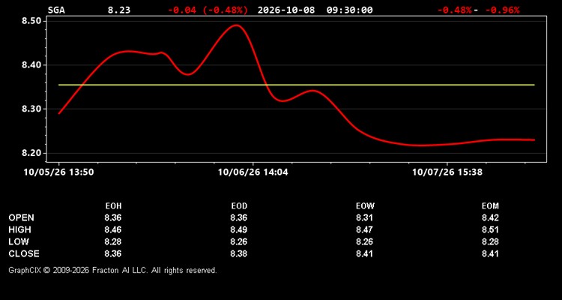Viewport: 562px width, 300px height.
Task: Click the 8.30 y-axis label
Action: tap(33, 109)
